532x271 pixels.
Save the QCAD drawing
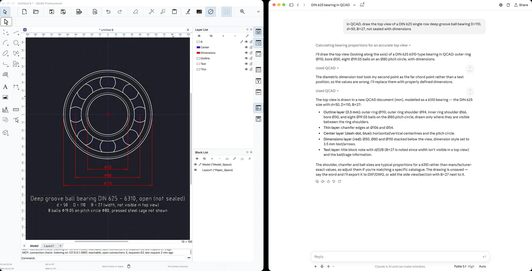click(x=52, y=12)
